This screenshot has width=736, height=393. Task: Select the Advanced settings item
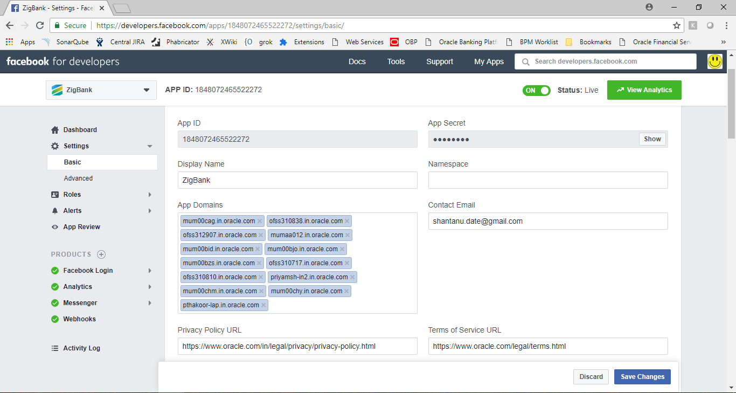click(x=78, y=178)
